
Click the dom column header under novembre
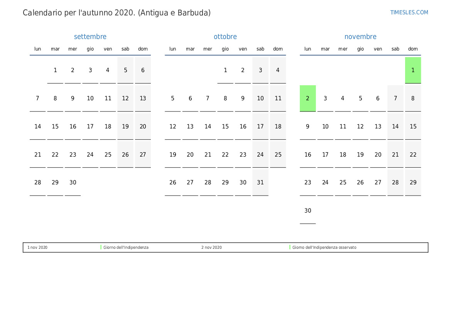click(413, 49)
